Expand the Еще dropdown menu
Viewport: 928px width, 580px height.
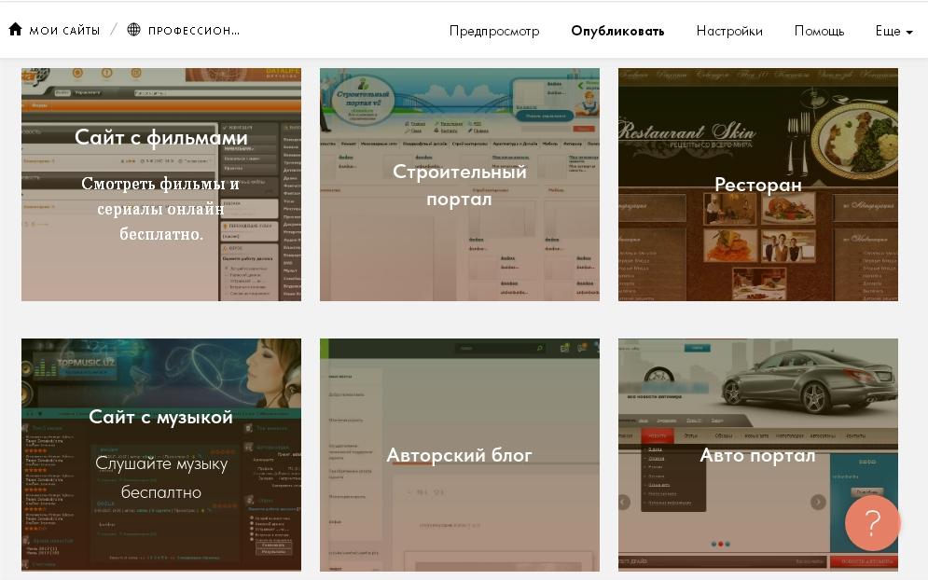(893, 31)
